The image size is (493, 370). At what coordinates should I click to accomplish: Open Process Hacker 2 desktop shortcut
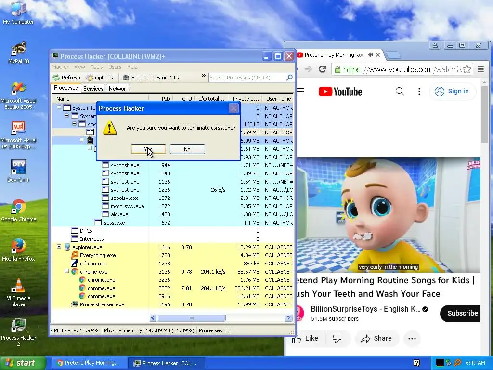coord(18,332)
